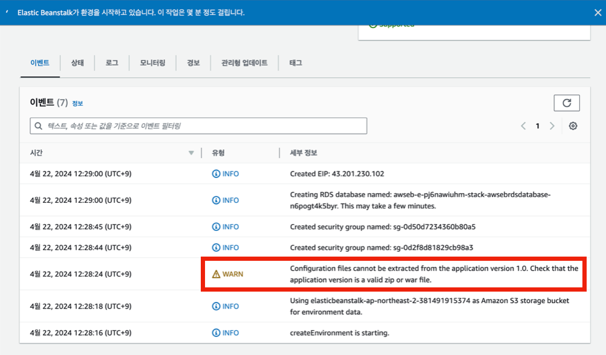Click timestamp 12:28:24 (UTC+9)
The width and height of the screenshot is (606, 355).
pos(81,274)
